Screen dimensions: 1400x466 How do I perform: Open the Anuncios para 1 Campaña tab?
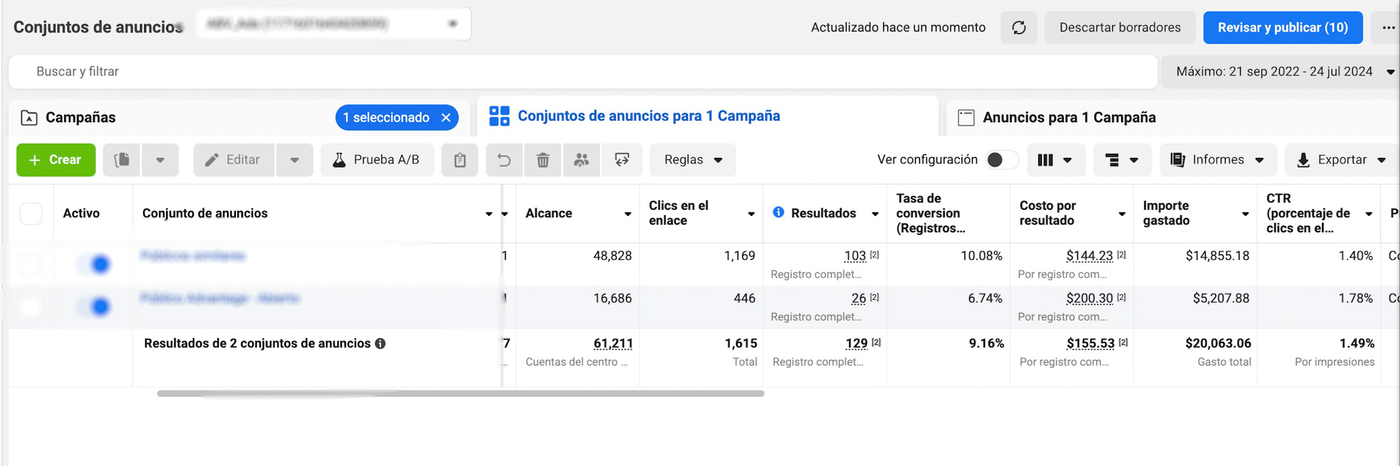(1068, 118)
